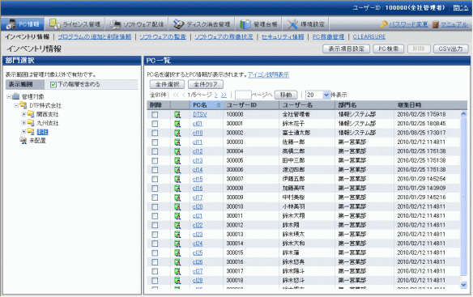Open the マニュアル link

(454, 24)
